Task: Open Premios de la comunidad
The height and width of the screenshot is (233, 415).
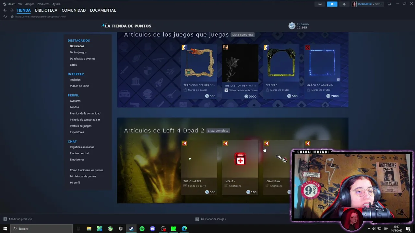Action: point(85,113)
